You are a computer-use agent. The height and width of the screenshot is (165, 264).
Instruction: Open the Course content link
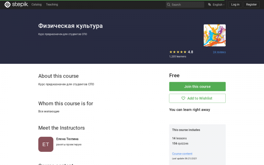(x=182, y=154)
